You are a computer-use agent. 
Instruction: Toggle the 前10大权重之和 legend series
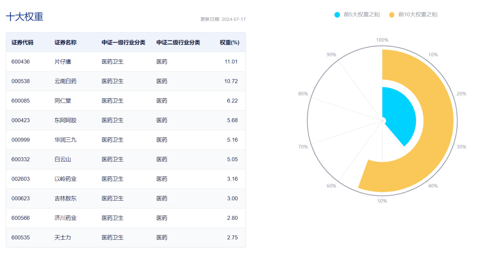tap(418, 15)
